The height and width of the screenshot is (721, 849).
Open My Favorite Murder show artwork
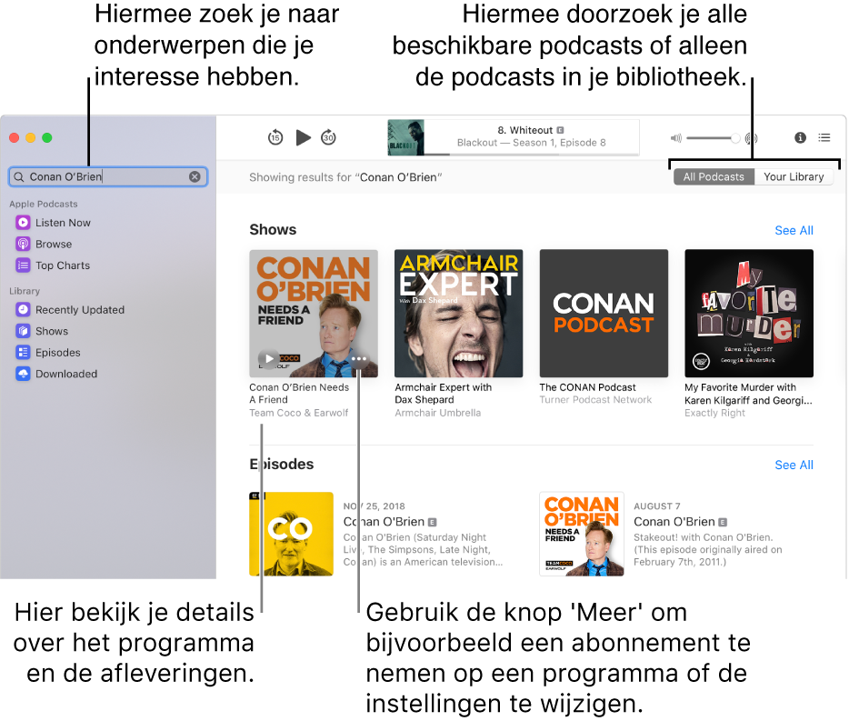point(749,313)
